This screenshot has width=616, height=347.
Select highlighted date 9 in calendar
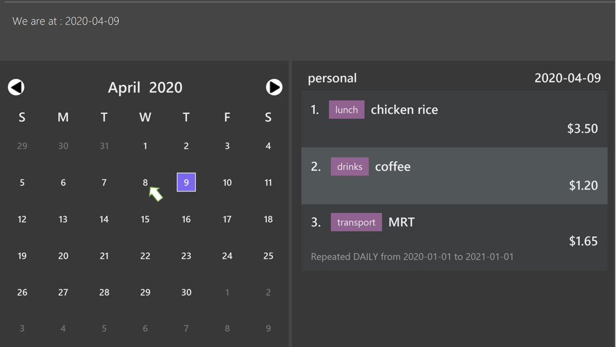[x=186, y=182]
